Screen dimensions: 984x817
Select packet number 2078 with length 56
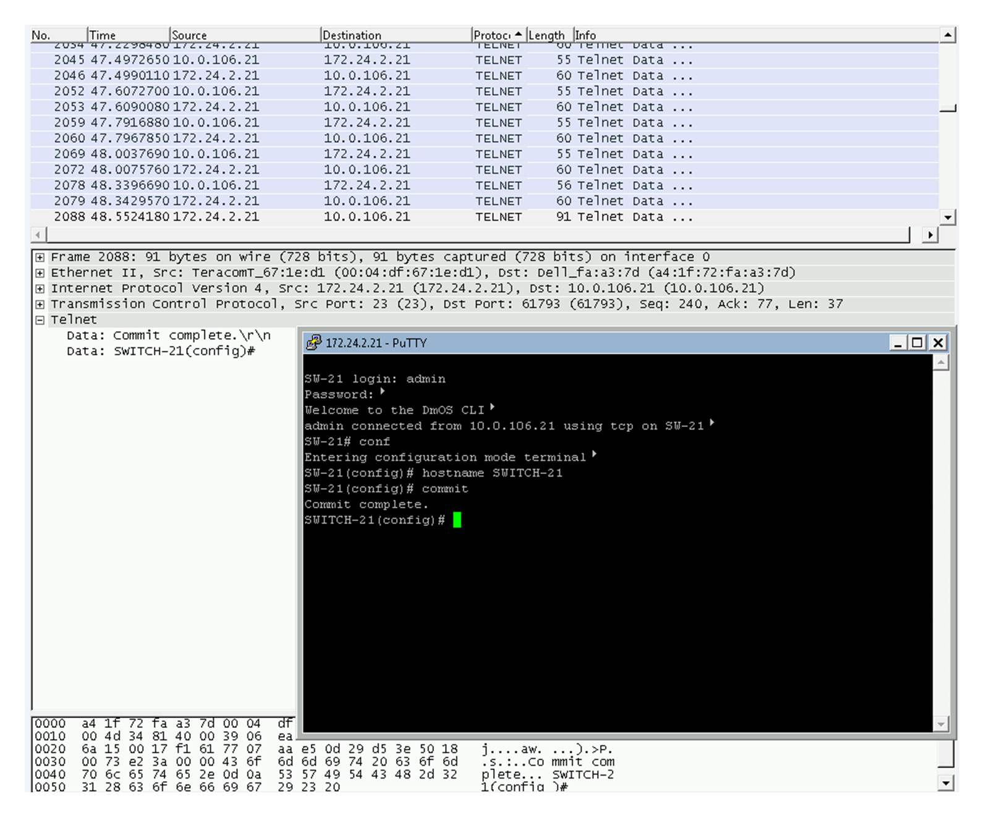click(484, 185)
